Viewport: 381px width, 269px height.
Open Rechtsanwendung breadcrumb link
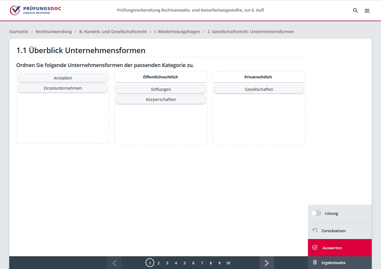click(54, 32)
